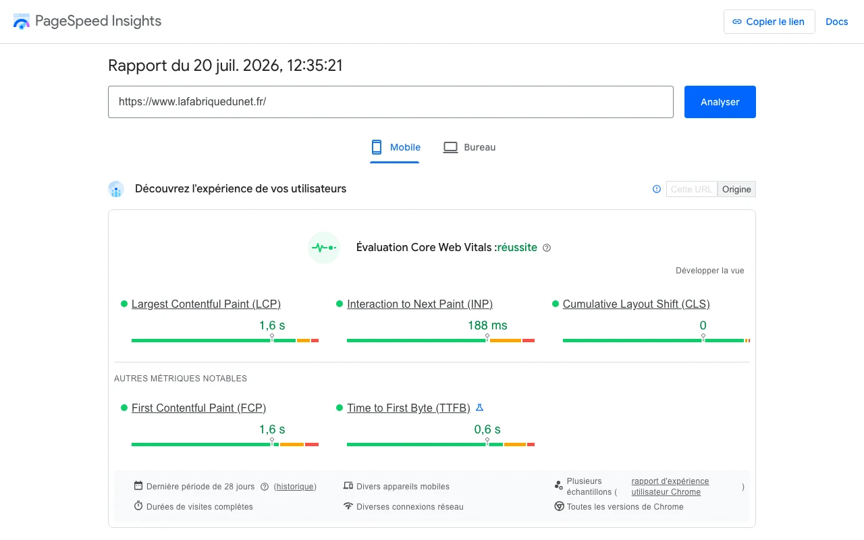Click the Core Web Vitals pulse icon
Viewport: 864px width, 540px height.
324,248
